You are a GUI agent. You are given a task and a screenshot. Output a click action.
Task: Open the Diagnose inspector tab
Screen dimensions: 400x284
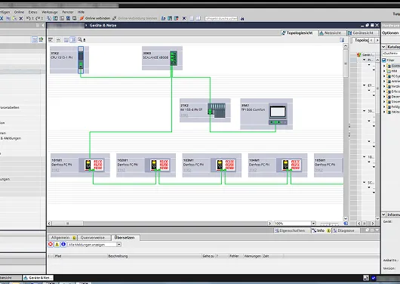[346, 230]
